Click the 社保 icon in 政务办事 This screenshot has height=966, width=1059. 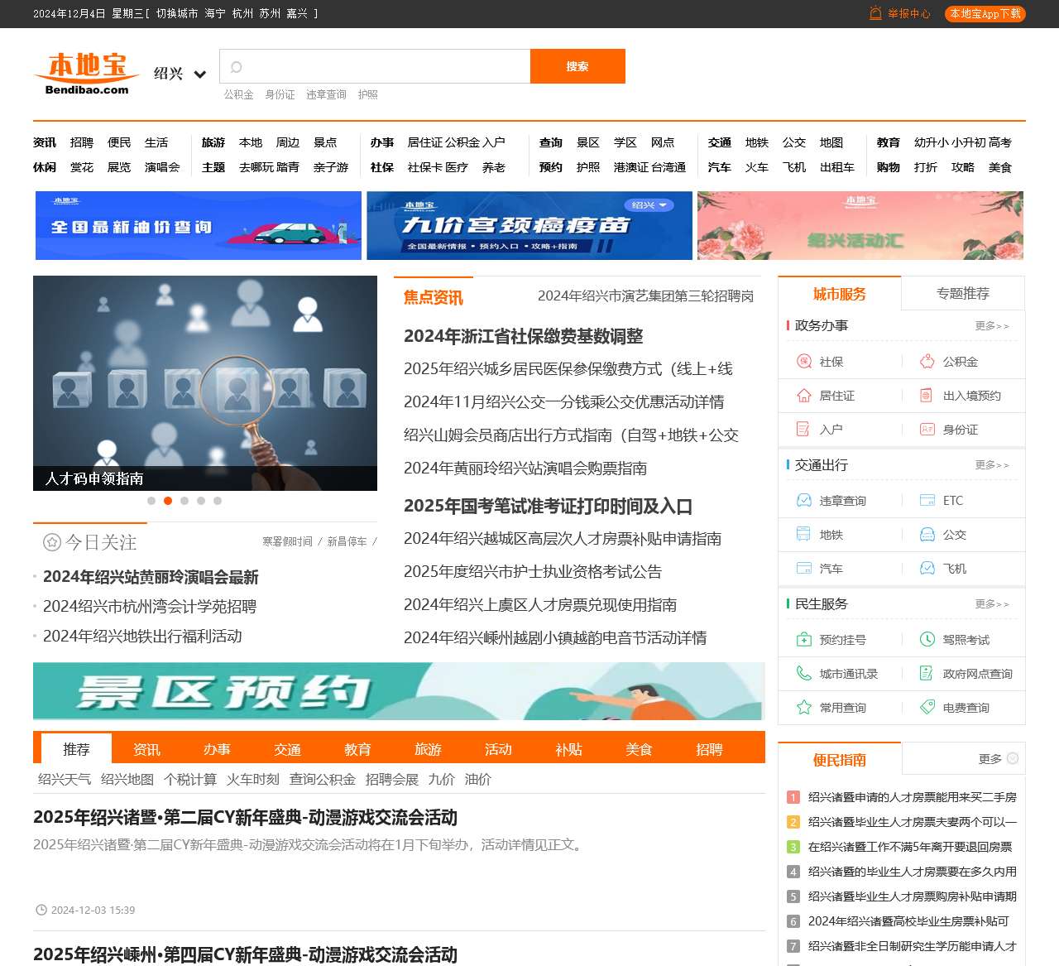pyautogui.click(x=803, y=362)
